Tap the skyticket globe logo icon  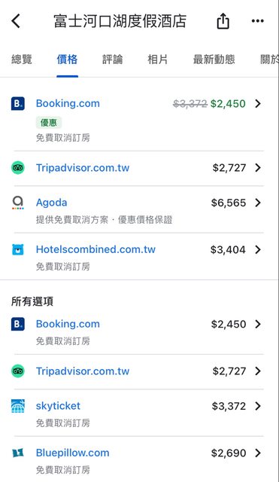[x=18, y=406]
